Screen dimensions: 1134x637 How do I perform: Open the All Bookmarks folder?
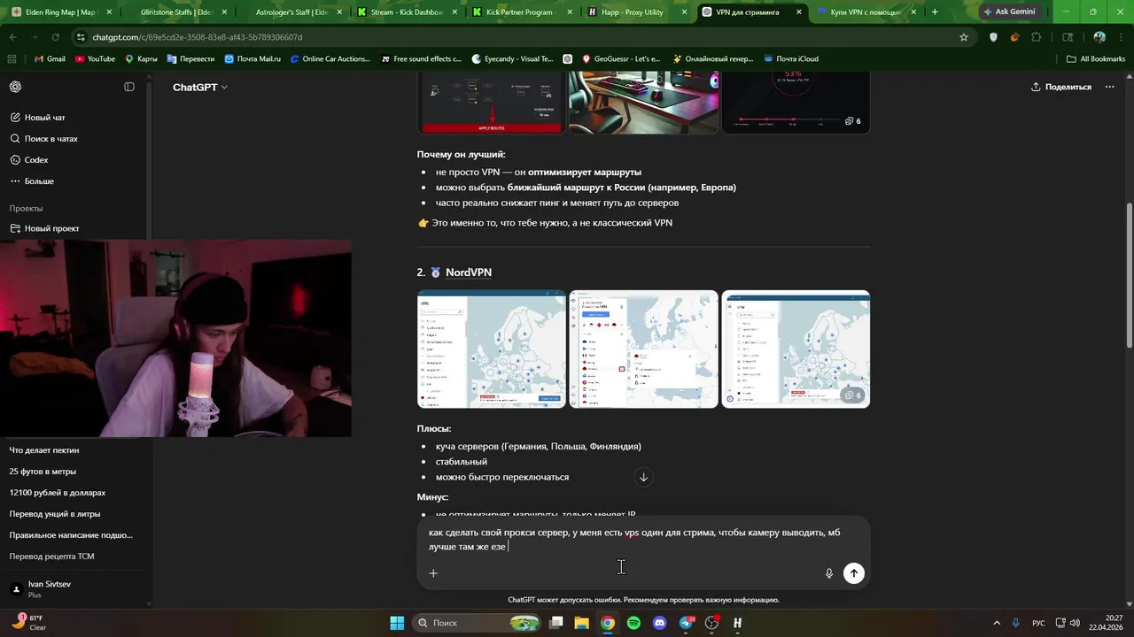click(1096, 59)
